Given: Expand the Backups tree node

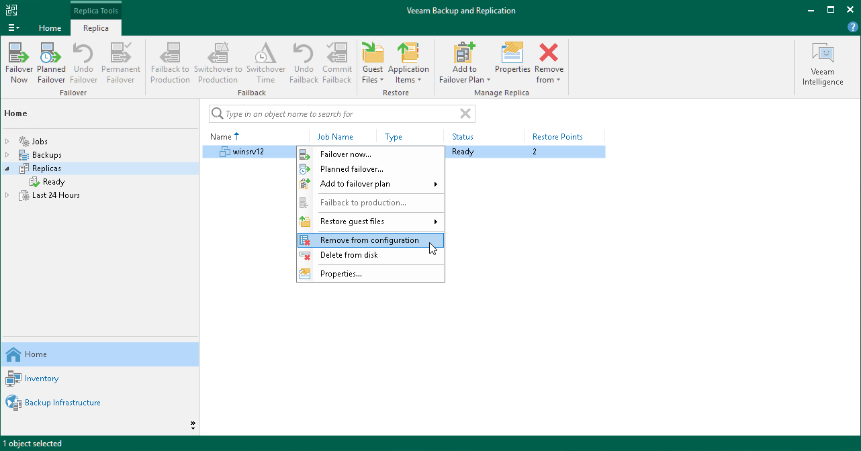Looking at the screenshot, I should click(x=7, y=155).
